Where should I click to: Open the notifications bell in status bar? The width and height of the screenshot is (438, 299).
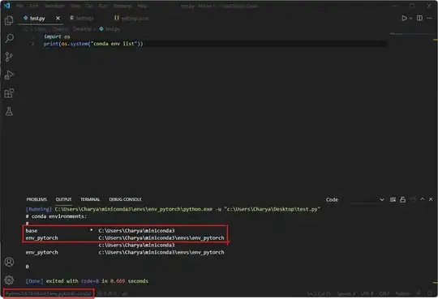click(x=430, y=293)
